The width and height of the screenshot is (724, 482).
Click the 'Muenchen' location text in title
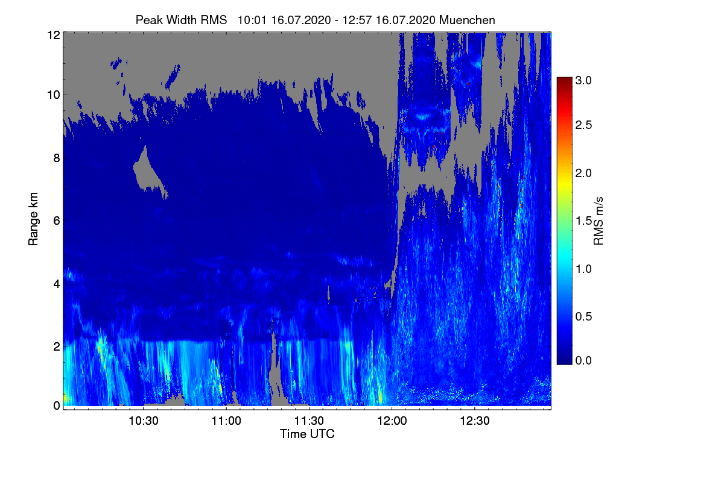coord(468,20)
